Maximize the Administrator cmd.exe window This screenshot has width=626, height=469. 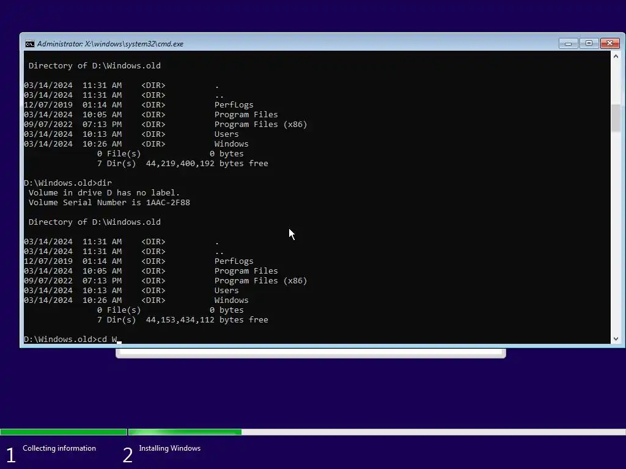click(x=589, y=43)
